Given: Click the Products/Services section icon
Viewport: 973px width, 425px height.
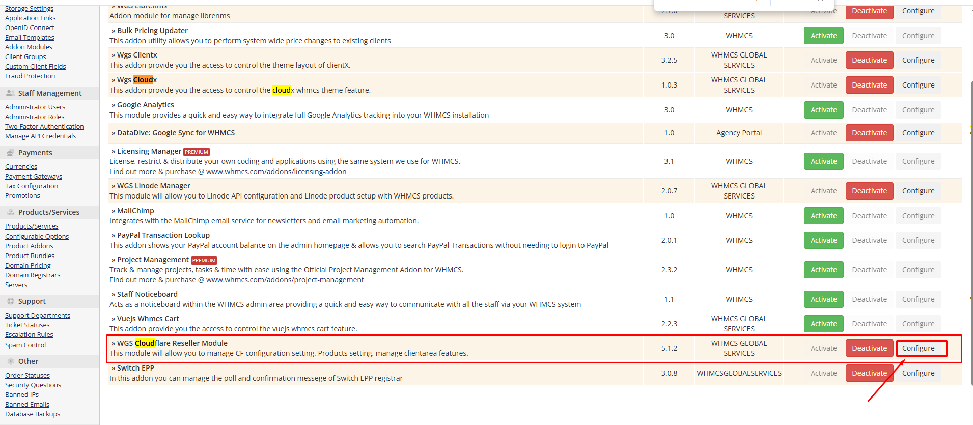Looking at the screenshot, I should click(x=10, y=212).
